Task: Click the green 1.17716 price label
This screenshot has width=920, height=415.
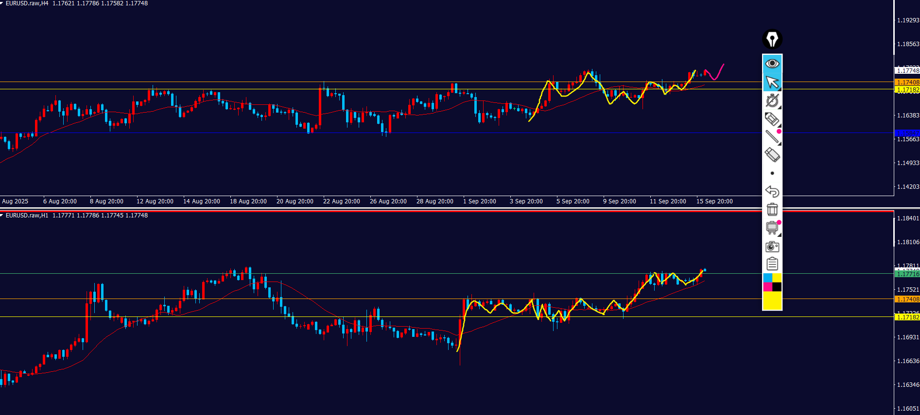Action: 907,274
